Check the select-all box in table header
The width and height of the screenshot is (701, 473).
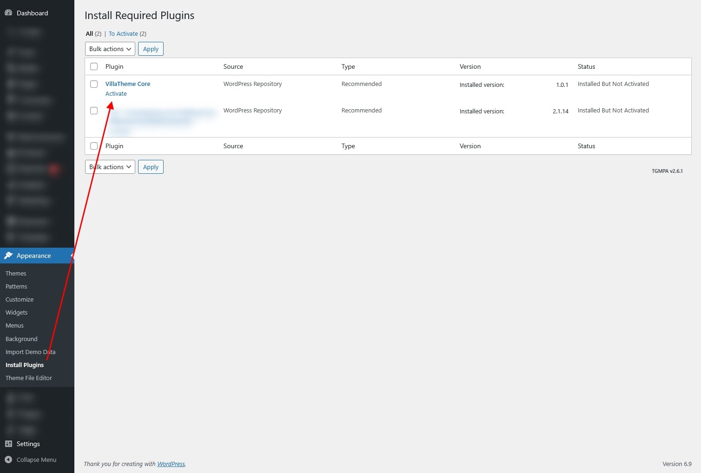94,66
